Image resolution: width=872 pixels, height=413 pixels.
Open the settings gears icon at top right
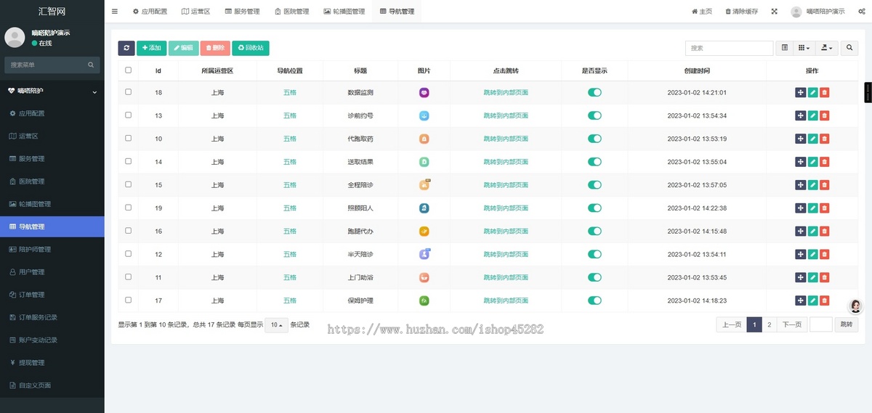[861, 12]
